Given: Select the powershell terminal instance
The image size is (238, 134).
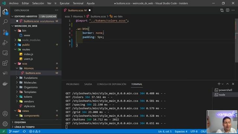Looking at the screenshot, I should coord(225,90).
